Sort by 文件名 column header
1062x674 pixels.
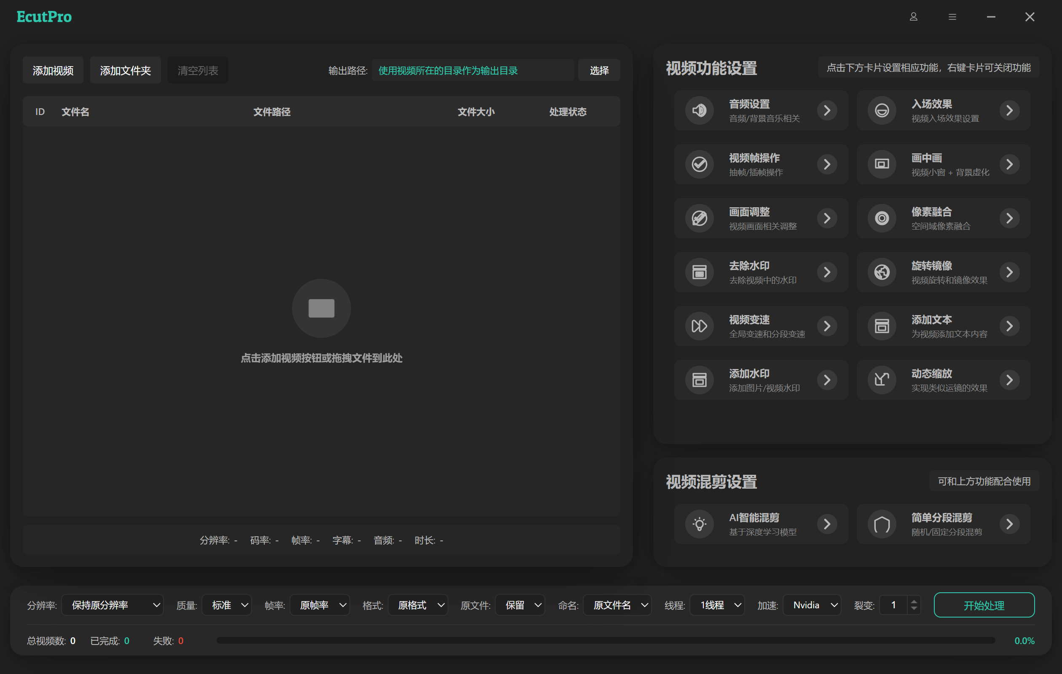pos(75,112)
